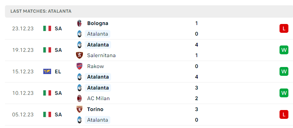Click the AC Milan club crest icon
Viewport: 293px width, 128px height.
point(79,98)
